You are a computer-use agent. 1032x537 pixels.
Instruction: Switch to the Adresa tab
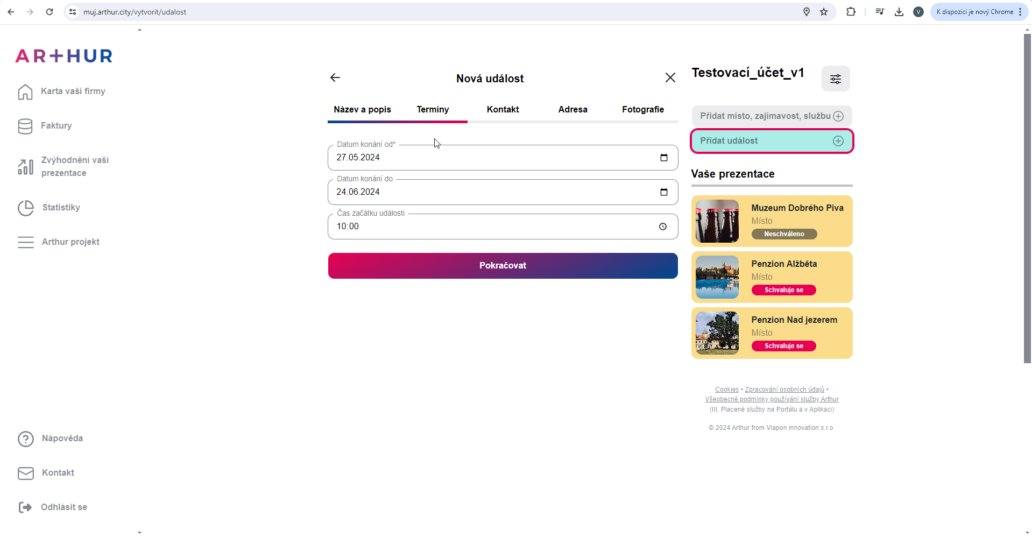click(x=572, y=110)
